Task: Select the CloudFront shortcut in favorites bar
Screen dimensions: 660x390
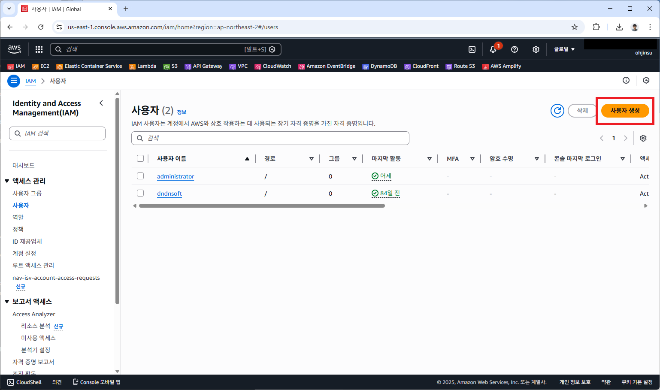Action: tap(421, 66)
